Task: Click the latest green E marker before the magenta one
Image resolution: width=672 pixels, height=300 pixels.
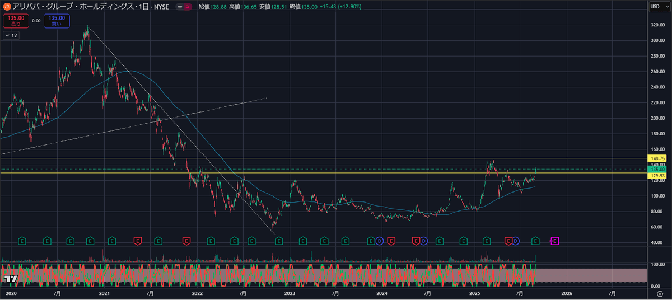Action: (x=535, y=241)
